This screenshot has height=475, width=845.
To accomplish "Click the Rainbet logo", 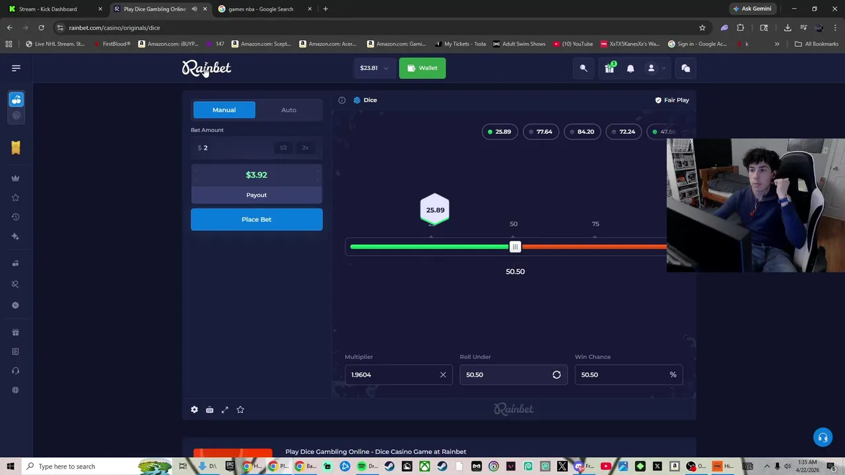I will point(207,68).
